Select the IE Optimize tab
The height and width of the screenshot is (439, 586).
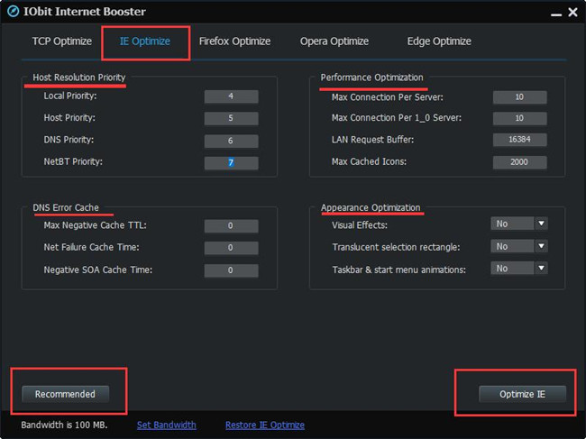pos(145,41)
